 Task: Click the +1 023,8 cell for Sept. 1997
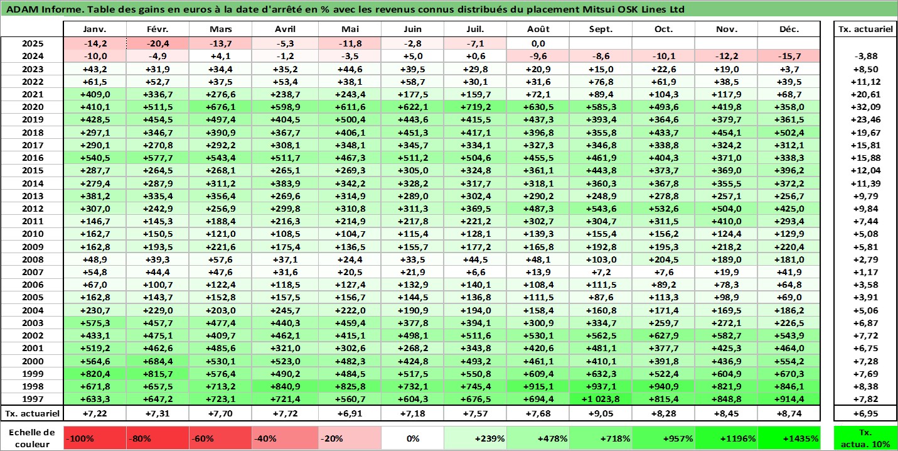(x=601, y=398)
